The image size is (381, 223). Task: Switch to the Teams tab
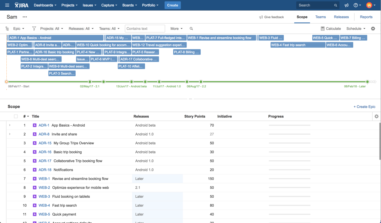320,17
